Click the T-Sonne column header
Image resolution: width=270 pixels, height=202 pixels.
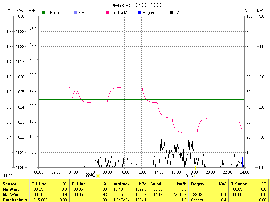pos(239,184)
